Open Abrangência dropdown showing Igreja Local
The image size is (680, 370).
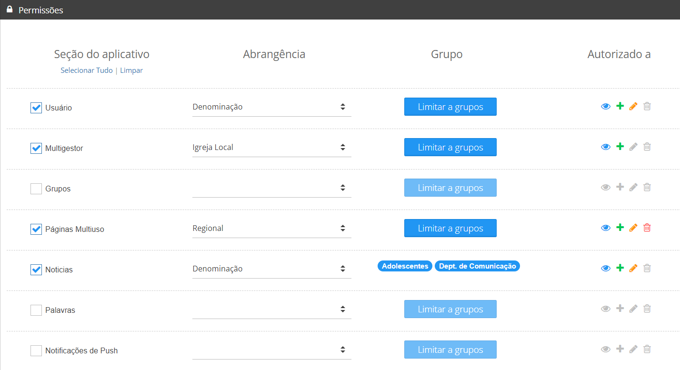click(272, 148)
